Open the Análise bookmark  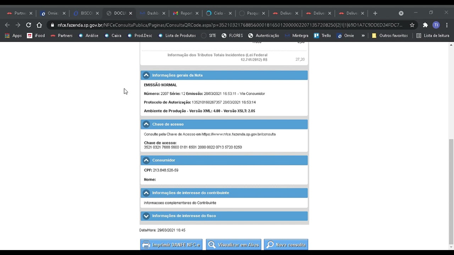88,35
